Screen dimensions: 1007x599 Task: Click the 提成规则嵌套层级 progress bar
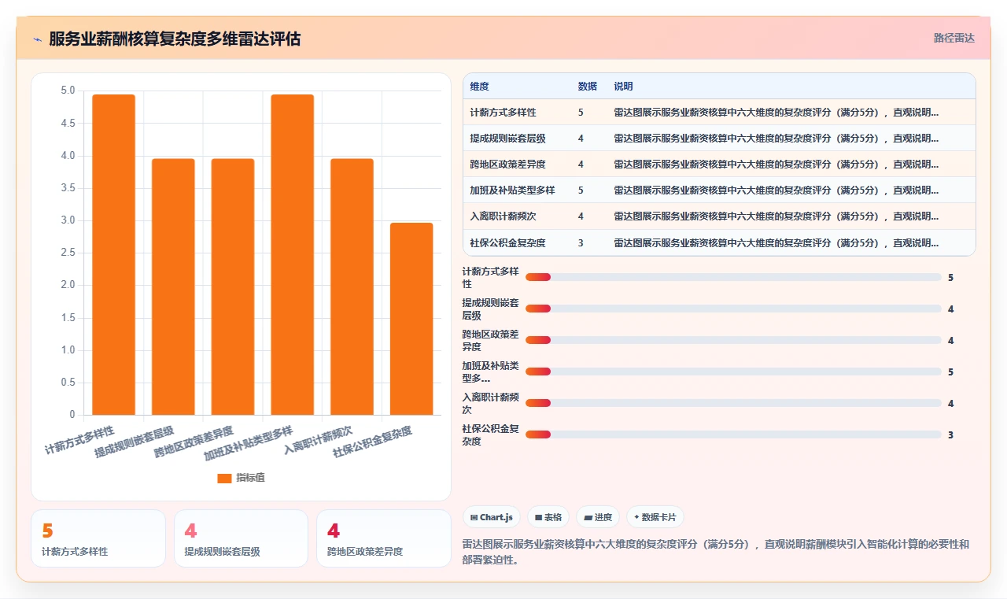coord(733,309)
